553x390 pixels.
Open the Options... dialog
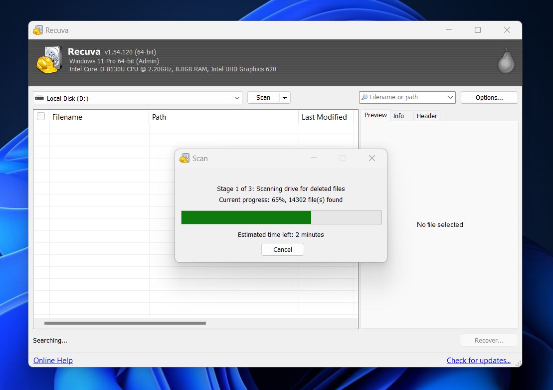[x=489, y=98]
